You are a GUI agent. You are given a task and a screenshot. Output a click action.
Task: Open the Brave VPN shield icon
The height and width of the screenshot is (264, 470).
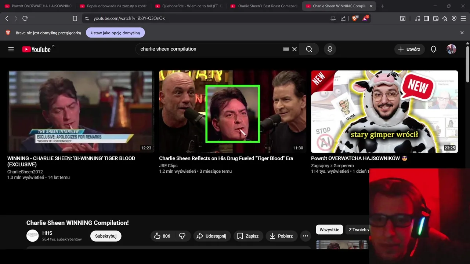(x=454, y=18)
